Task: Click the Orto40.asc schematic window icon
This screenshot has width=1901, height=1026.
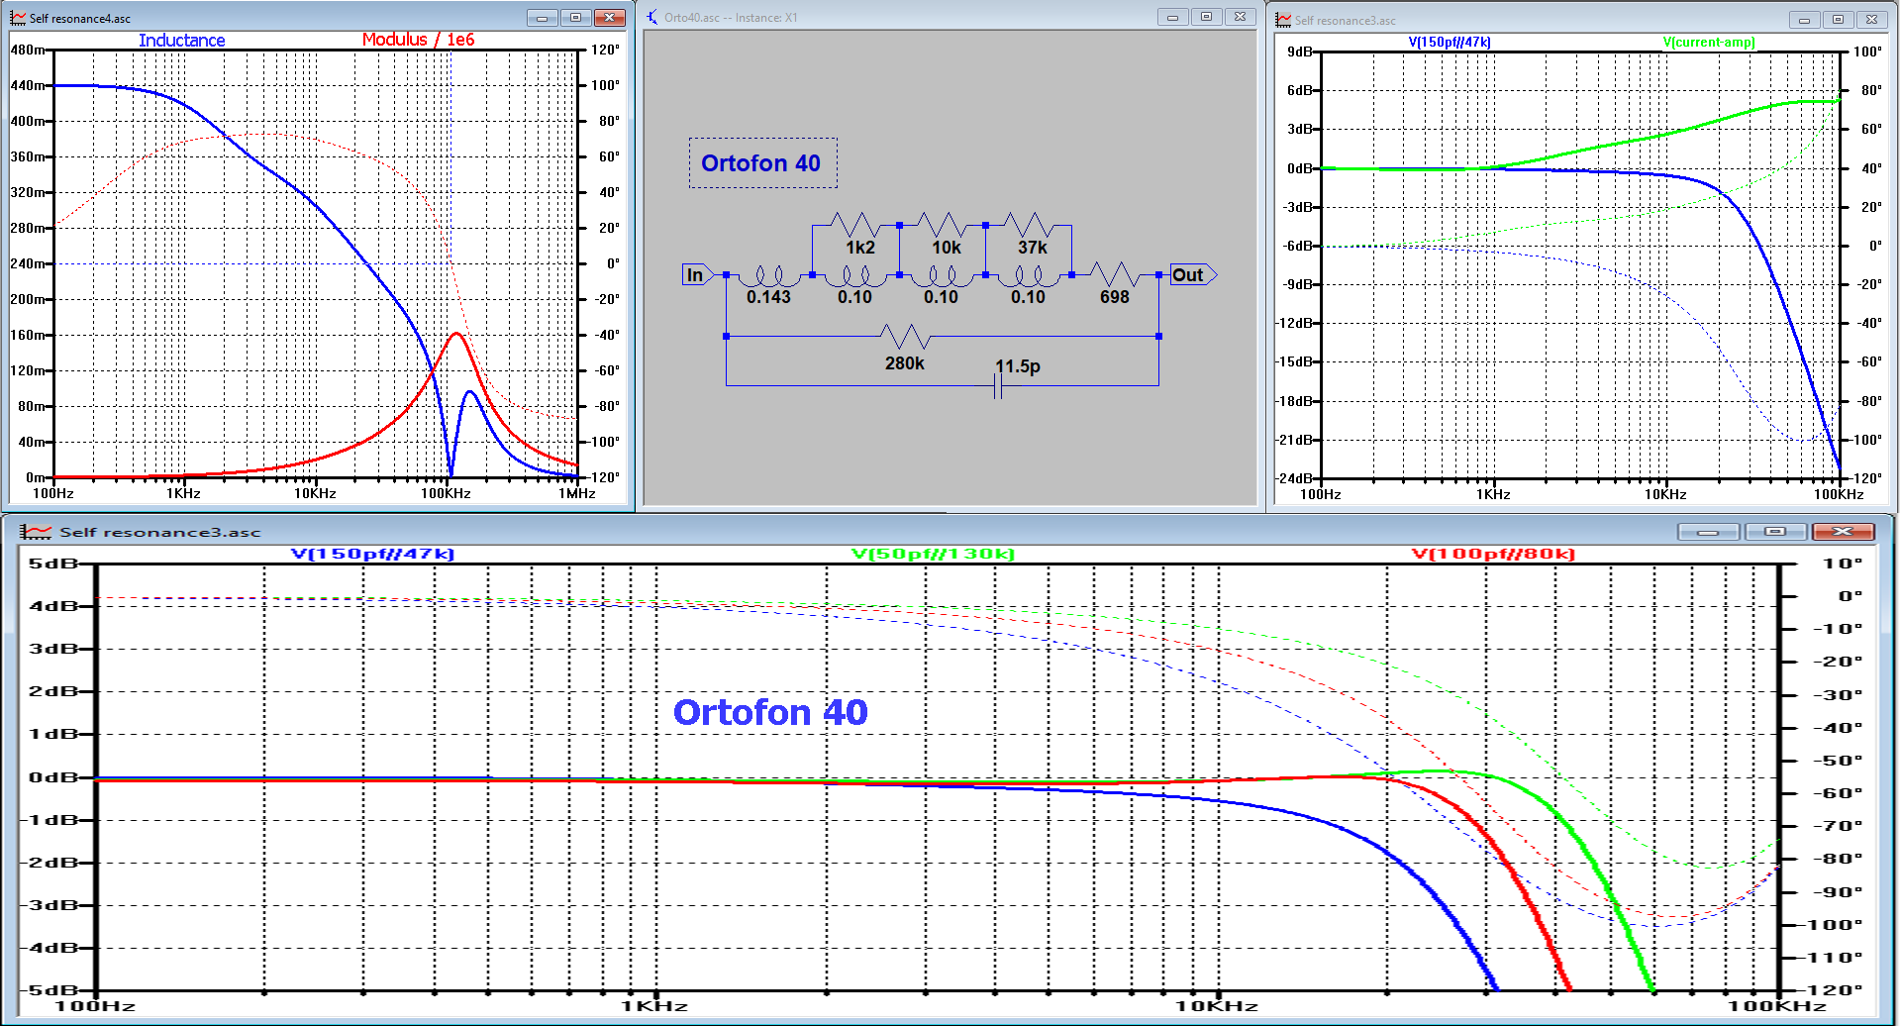Action: pos(652,17)
